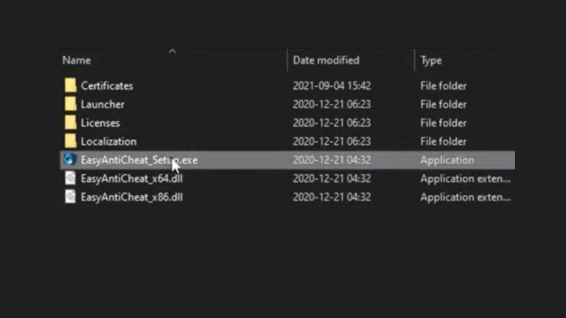Click the Launcher folder icon
Image resolution: width=566 pixels, height=318 pixels.
click(70, 105)
